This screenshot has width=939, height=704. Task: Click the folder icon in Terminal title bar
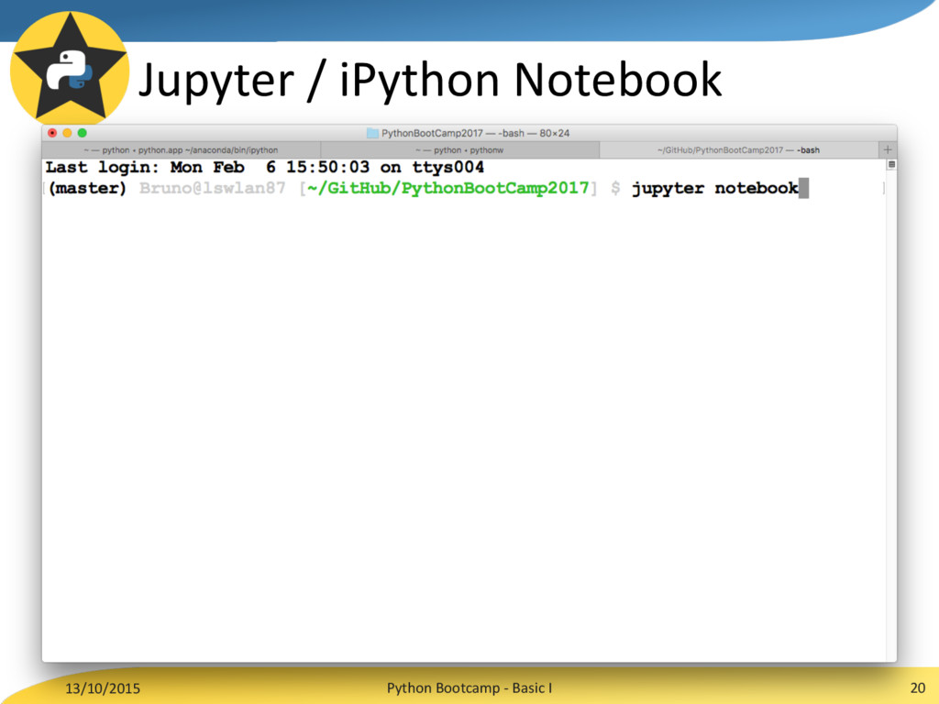pyautogui.click(x=372, y=133)
